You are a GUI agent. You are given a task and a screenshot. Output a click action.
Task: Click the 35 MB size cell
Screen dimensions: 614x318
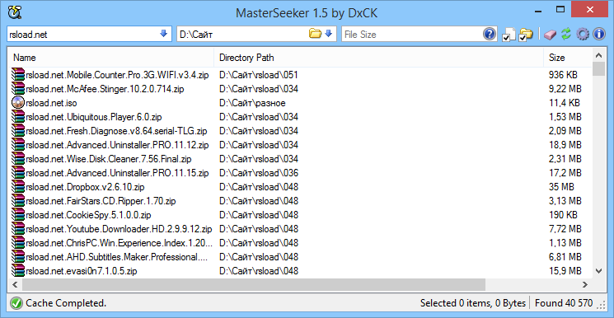pos(561,187)
